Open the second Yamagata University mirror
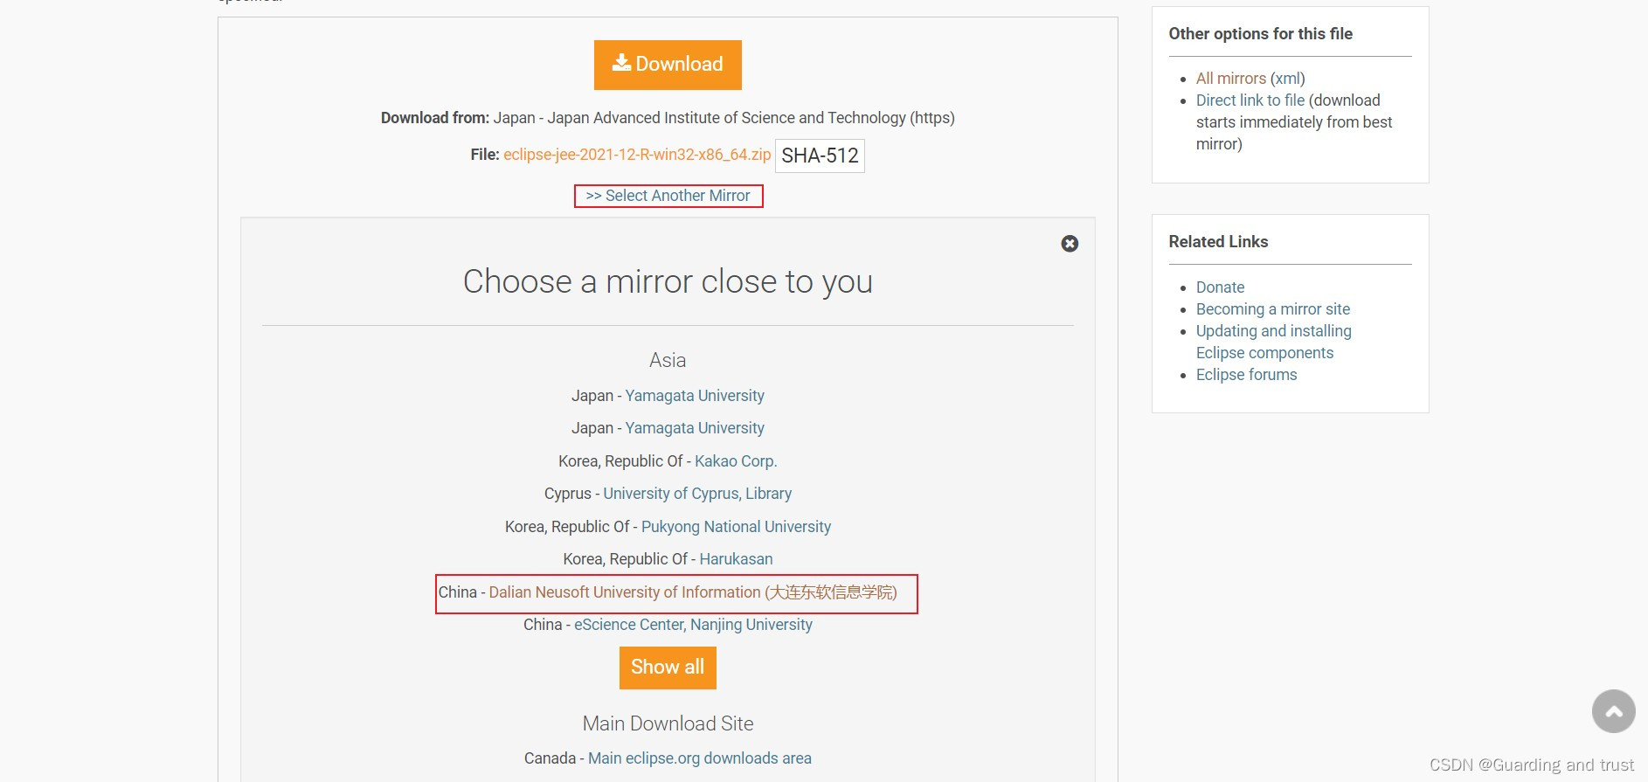Image resolution: width=1648 pixels, height=782 pixels. (x=695, y=428)
